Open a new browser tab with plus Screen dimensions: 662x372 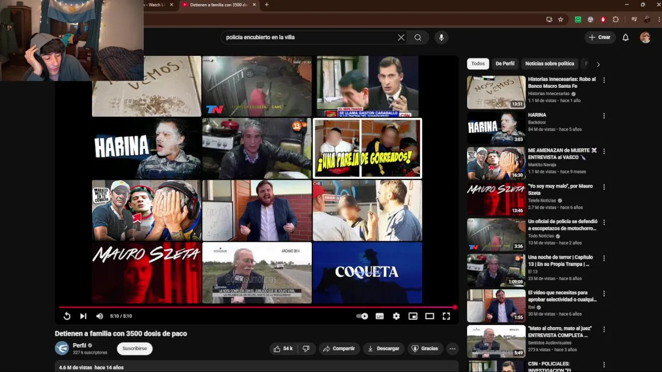point(267,5)
